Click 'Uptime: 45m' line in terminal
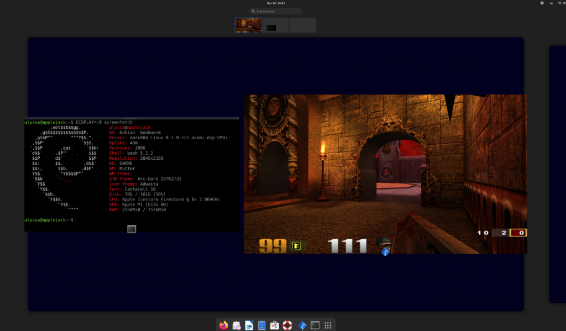Image resolution: width=566 pixels, height=331 pixels. click(123, 143)
